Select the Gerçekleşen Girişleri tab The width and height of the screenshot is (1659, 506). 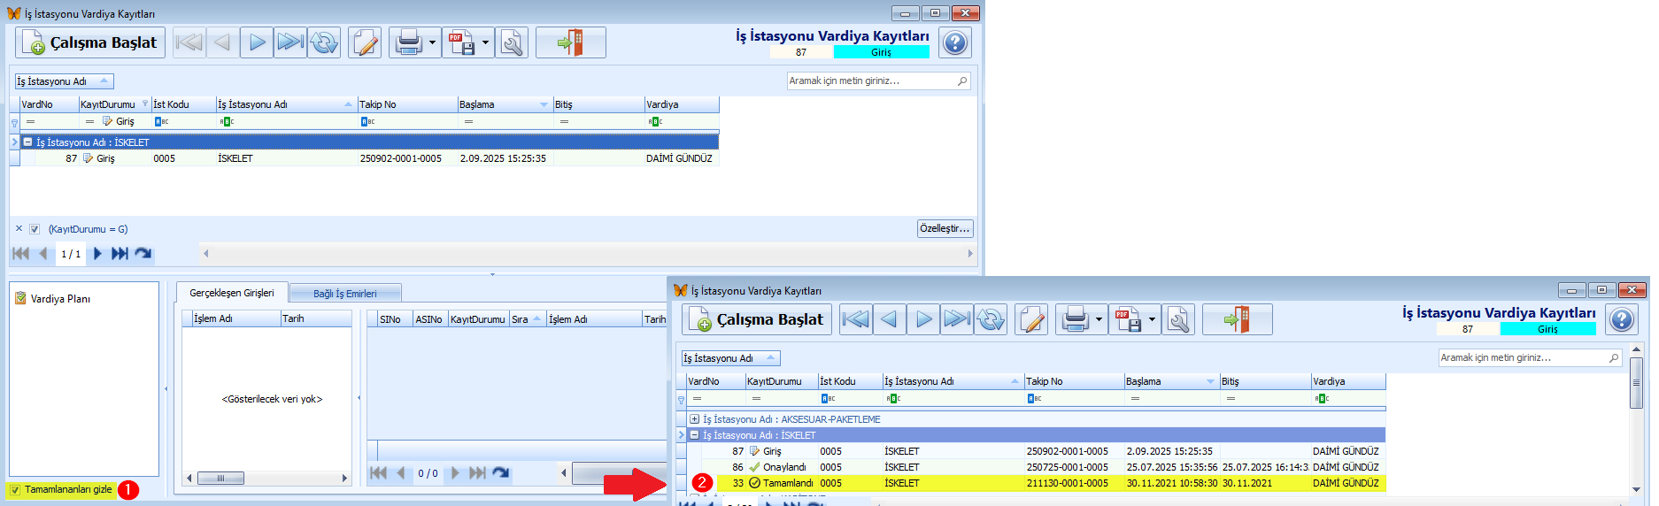231,293
